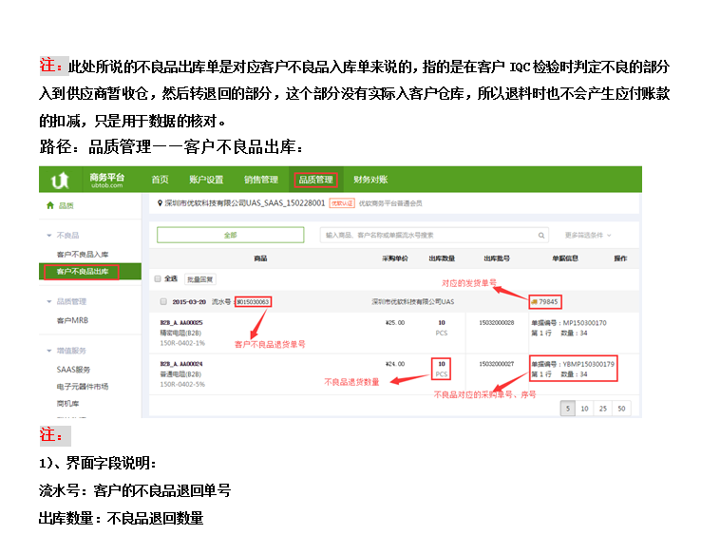The image size is (720, 554).
Task: Click the 优软认证 certification badge
Action: click(x=342, y=203)
